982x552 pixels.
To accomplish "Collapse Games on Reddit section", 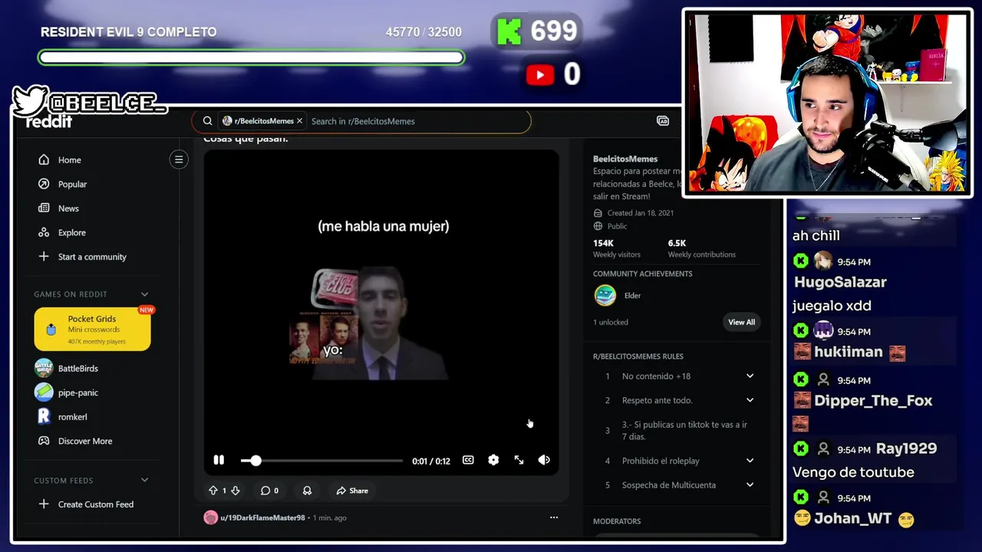I will 144,294.
